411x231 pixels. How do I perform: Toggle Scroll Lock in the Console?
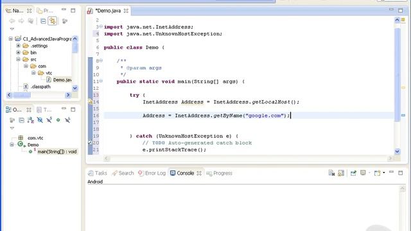click(341, 173)
